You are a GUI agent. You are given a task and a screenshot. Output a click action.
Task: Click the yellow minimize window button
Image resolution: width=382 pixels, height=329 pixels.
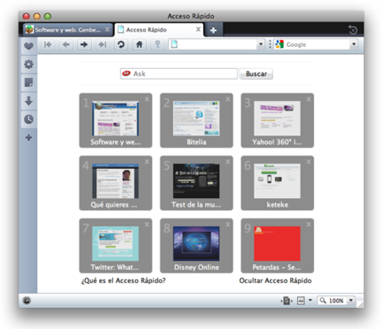click(37, 16)
